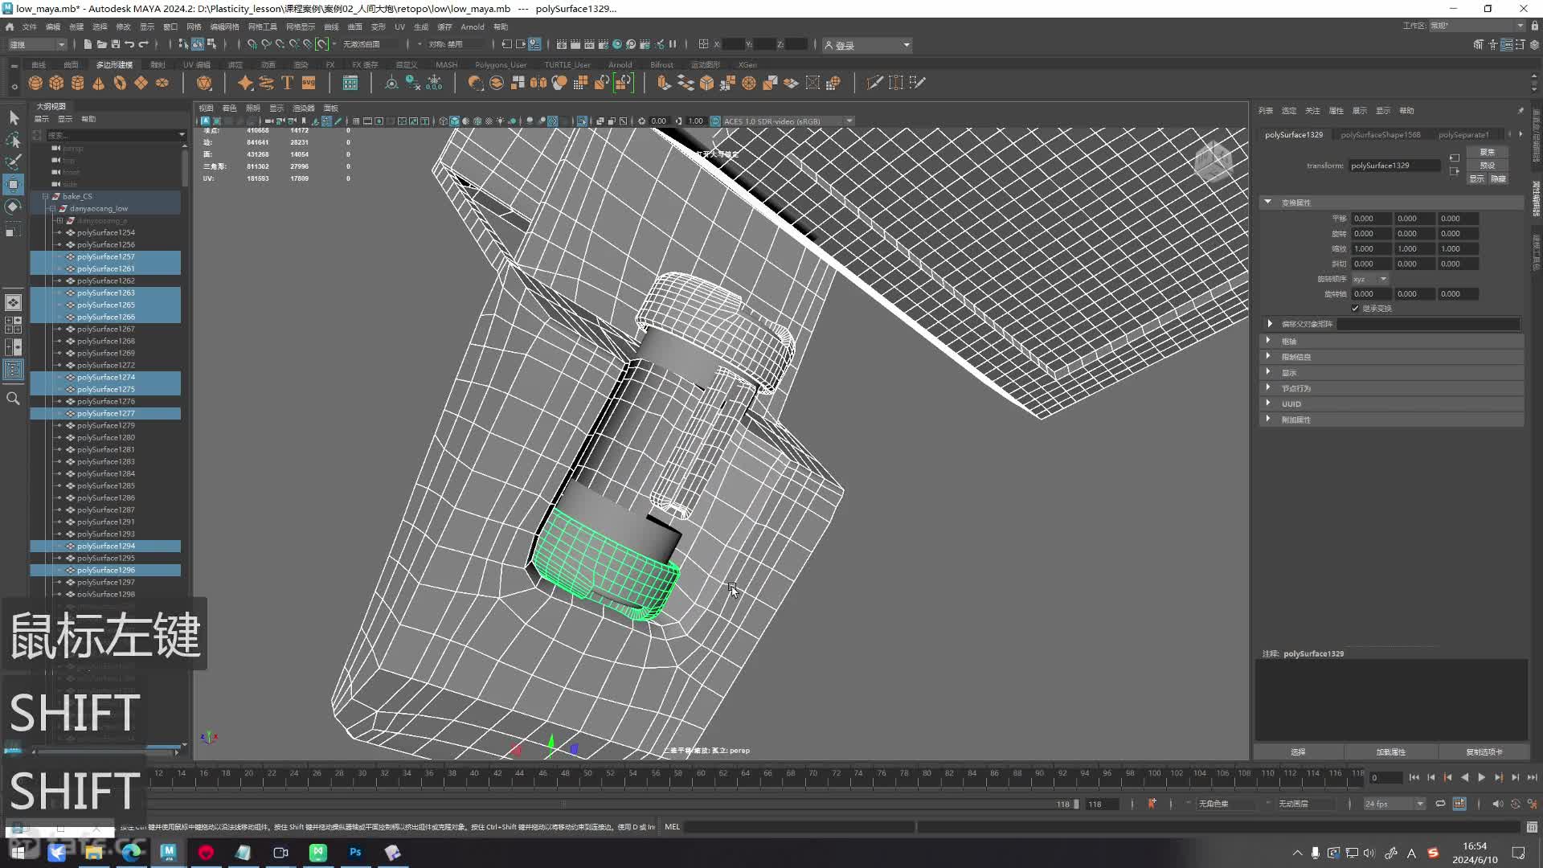
Task: Click the Undo arrow icon in the status line
Action: [129, 44]
